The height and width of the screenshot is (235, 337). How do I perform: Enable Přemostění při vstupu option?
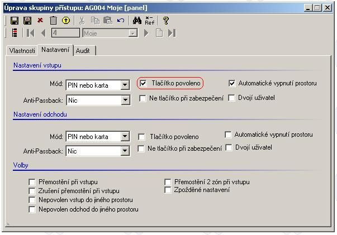coord(32,182)
